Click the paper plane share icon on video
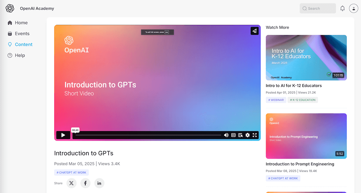Image resolution: width=361 pixels, height=193 pixels. point(255,31)
